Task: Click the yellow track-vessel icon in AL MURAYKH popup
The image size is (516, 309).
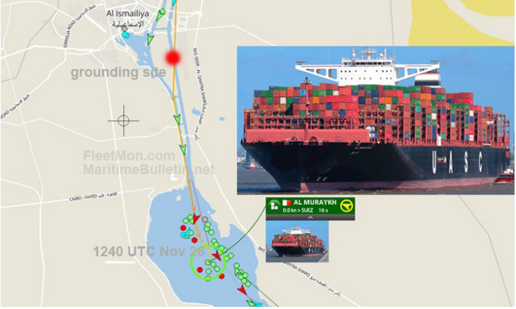Action: point(347,206)
